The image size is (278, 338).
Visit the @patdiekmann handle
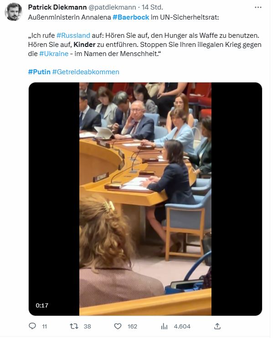112,7
